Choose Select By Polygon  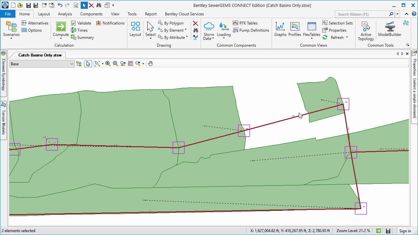[171, 23]
